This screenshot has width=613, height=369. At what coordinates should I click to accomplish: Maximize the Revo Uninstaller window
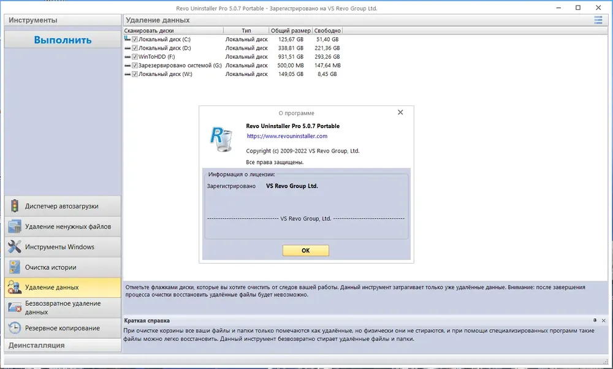[578, 8]
